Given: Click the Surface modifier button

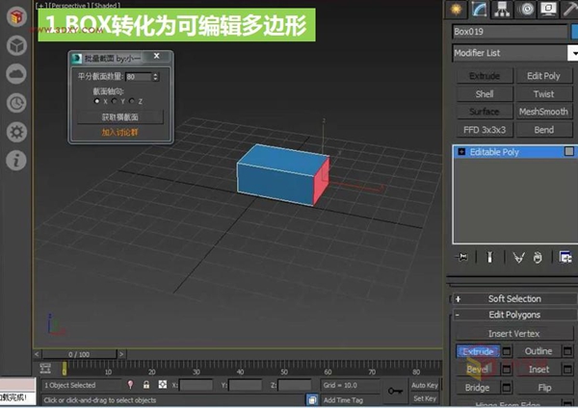Looking at the screenshot, I should 485,112.
